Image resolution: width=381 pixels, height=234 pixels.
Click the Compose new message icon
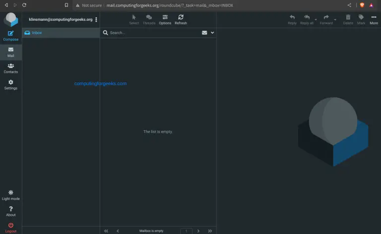coord(11,35)
